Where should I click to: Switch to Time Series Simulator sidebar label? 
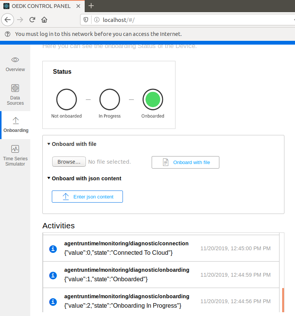click(16, 161)
